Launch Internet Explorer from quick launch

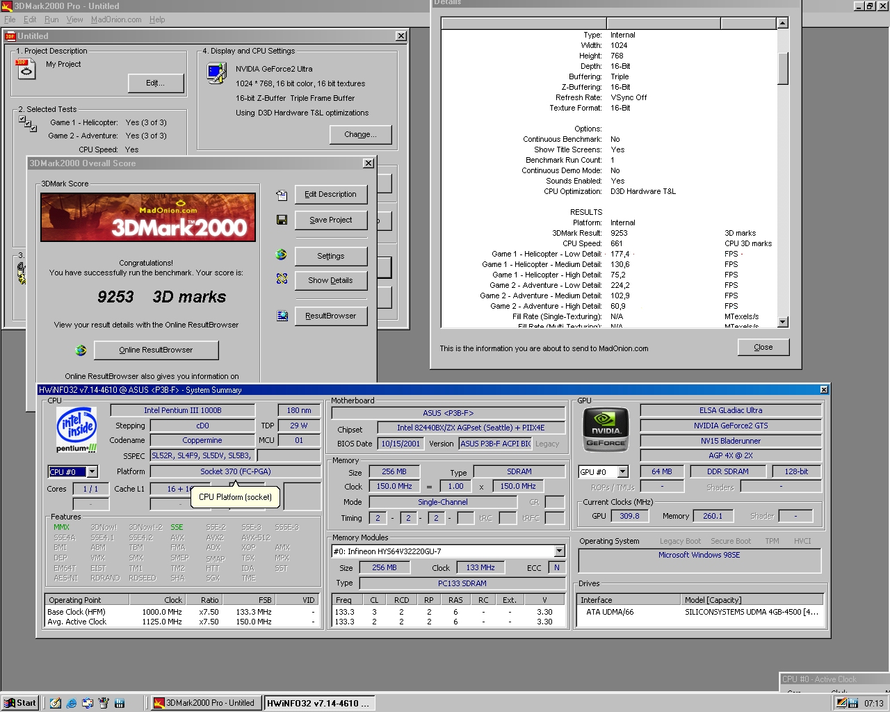click(72, 703)
